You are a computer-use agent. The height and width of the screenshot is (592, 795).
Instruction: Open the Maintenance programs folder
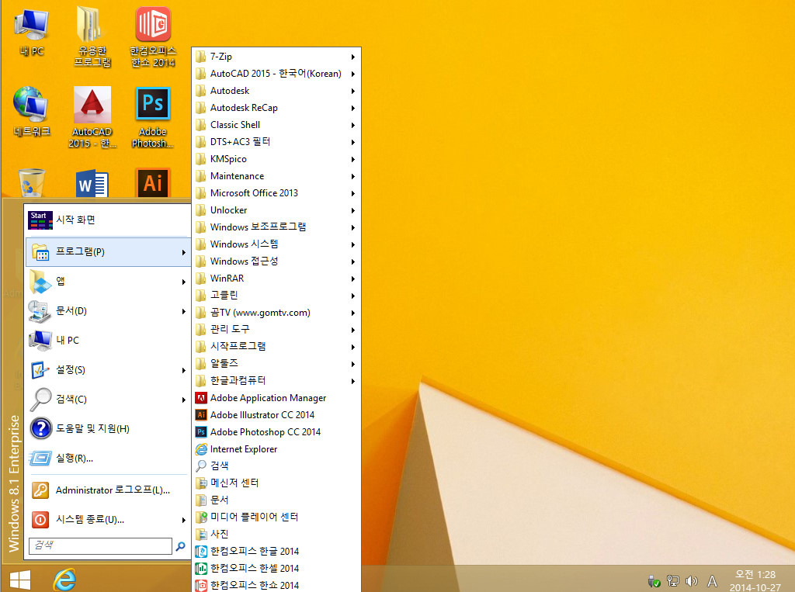pos(276,176)
